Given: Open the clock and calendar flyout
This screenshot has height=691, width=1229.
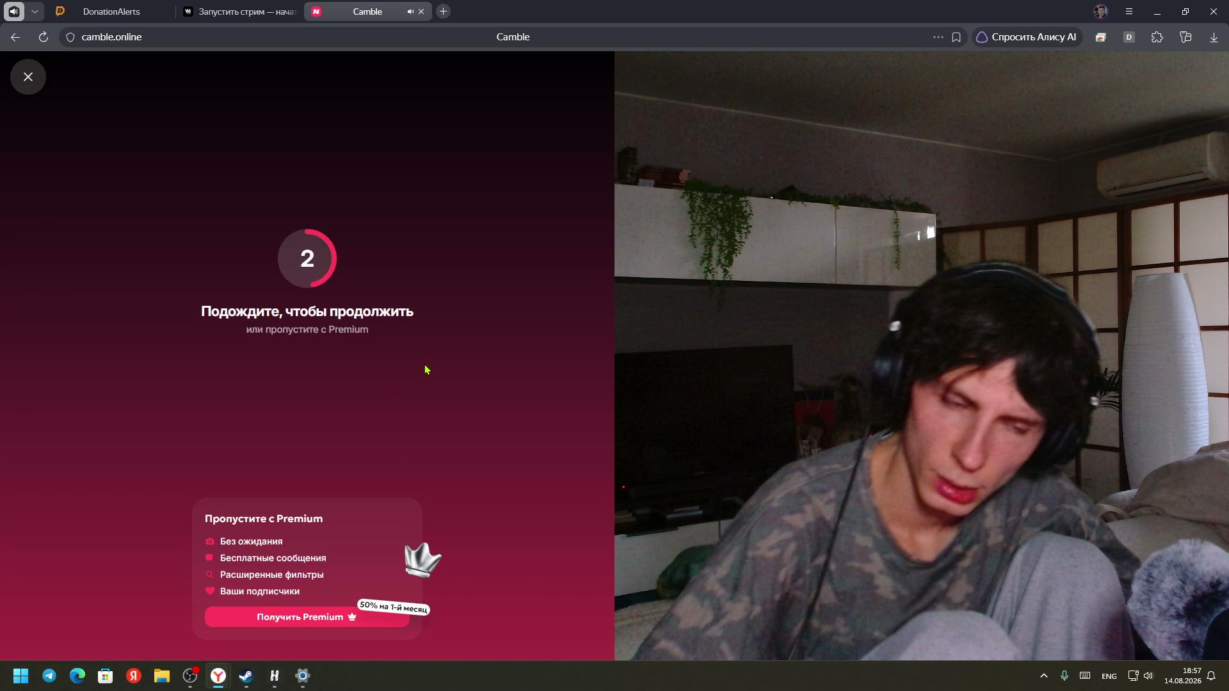Looking at the screenshot, I should click(x=1183, y=676).
